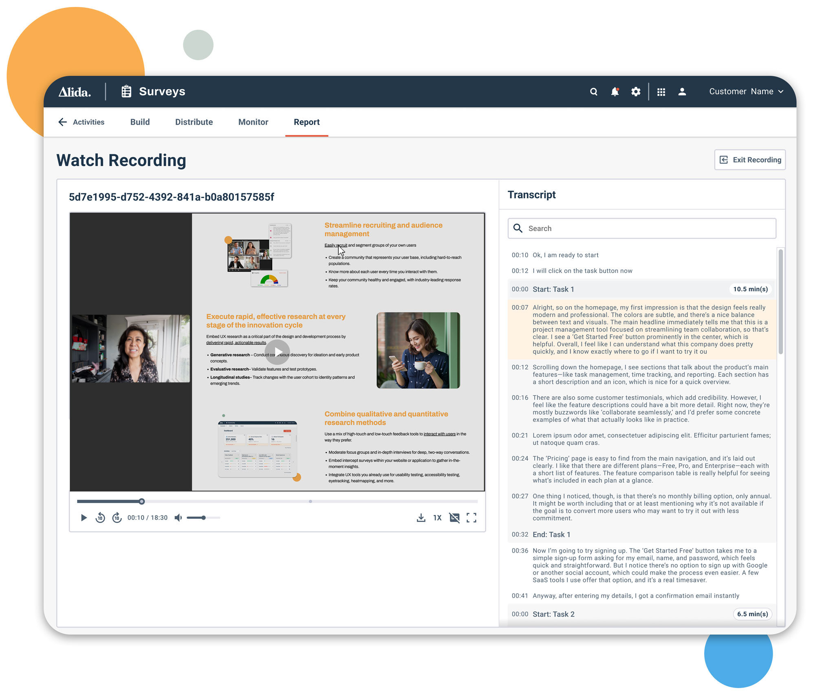Screen dimensions: 815x696
Task: Change 1X playback speed
Action: [x=437, y=518]
